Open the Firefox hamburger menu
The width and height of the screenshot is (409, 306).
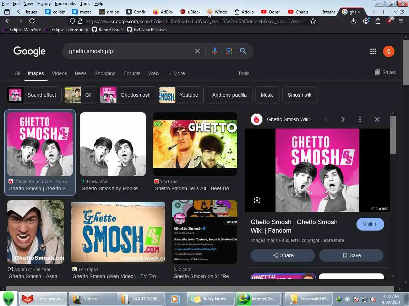(401, 21)
